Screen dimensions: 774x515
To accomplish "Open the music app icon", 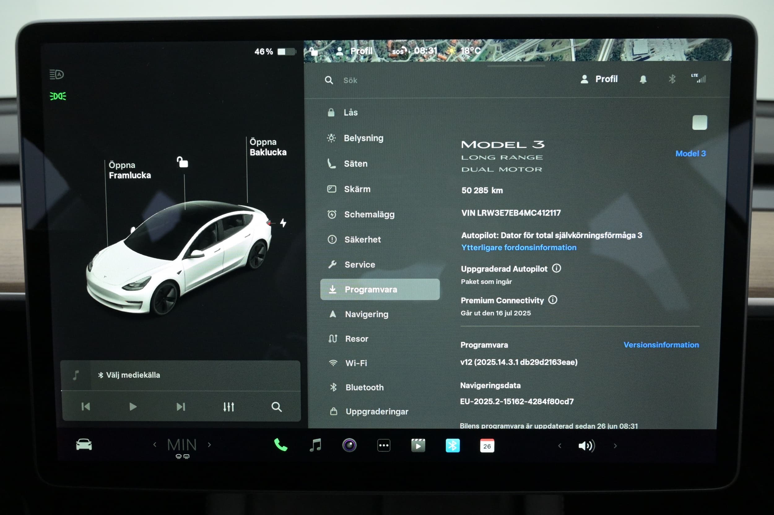I will tap(315, 445).
